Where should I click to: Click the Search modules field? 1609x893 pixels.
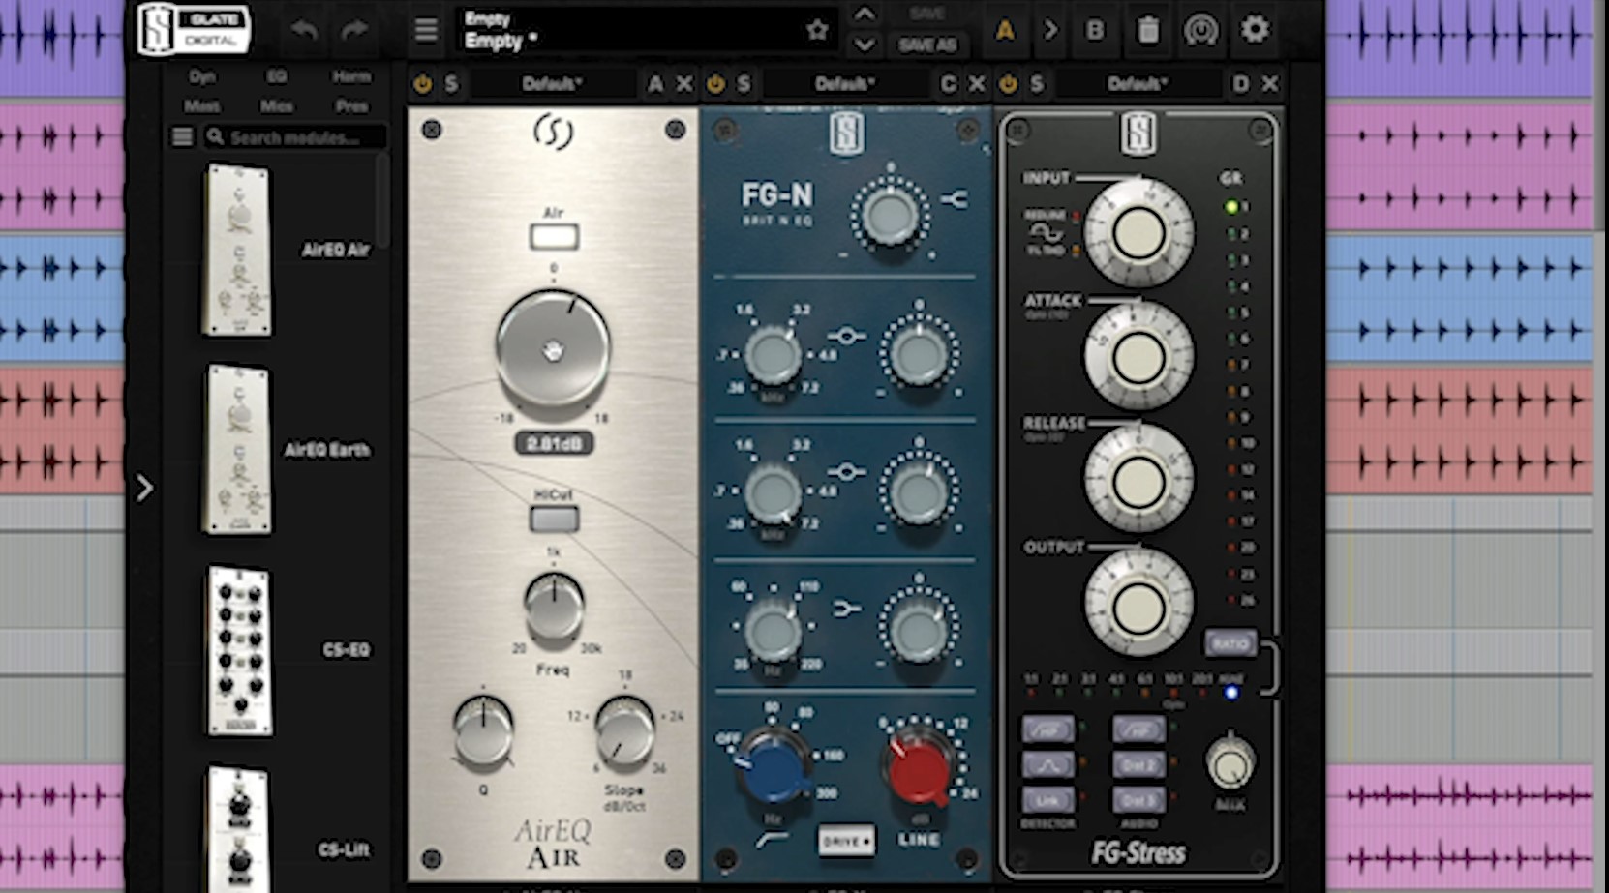pos(295,137)
